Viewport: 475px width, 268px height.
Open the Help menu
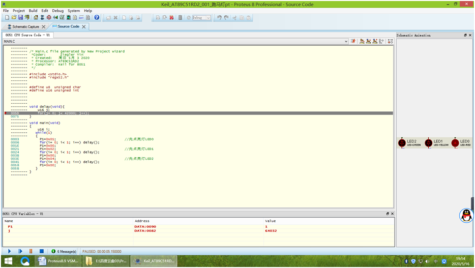coord(88,11)
